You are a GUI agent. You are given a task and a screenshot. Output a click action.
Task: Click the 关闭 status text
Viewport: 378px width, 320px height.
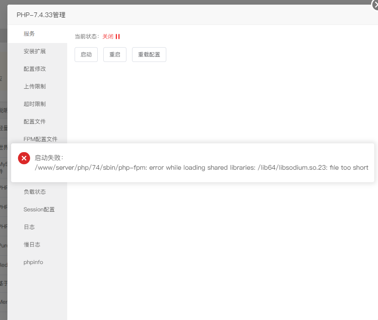tap(108, 37)
